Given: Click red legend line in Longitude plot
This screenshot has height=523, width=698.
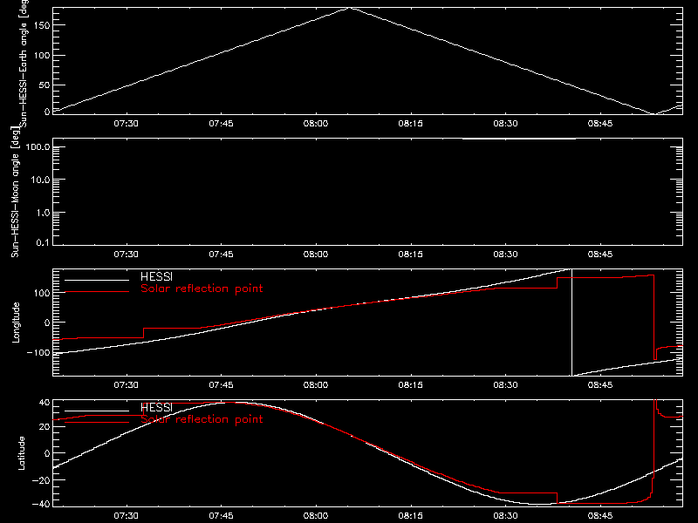Looking at the screenshot, I should coord(97,292).
